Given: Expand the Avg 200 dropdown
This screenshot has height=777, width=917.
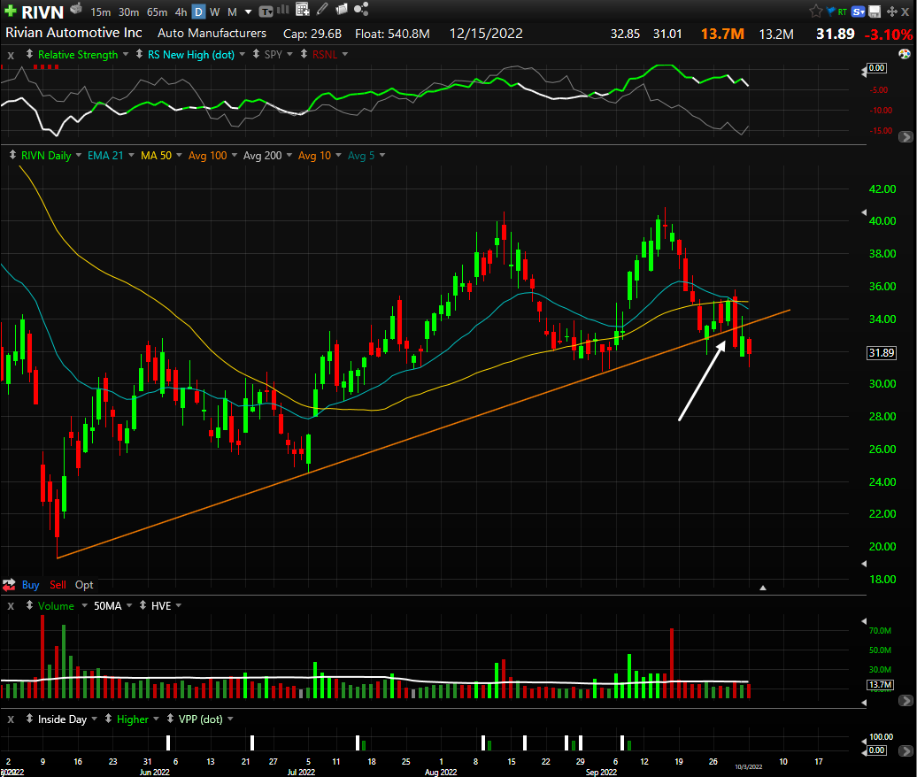Looking at the screenshot, I should click(x=289, y=156).
